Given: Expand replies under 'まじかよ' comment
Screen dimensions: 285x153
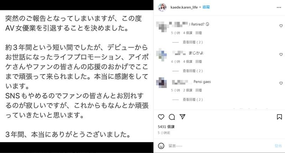Looking at the screenshot, I should pos(193,71).
